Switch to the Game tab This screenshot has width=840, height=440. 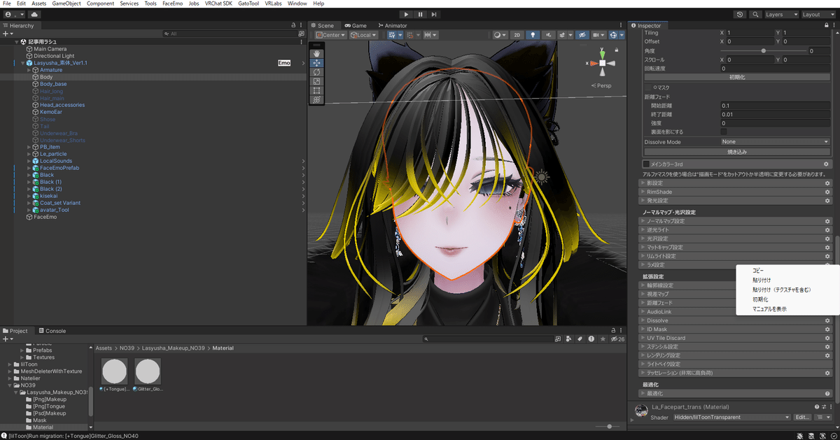tap(355, 26)
